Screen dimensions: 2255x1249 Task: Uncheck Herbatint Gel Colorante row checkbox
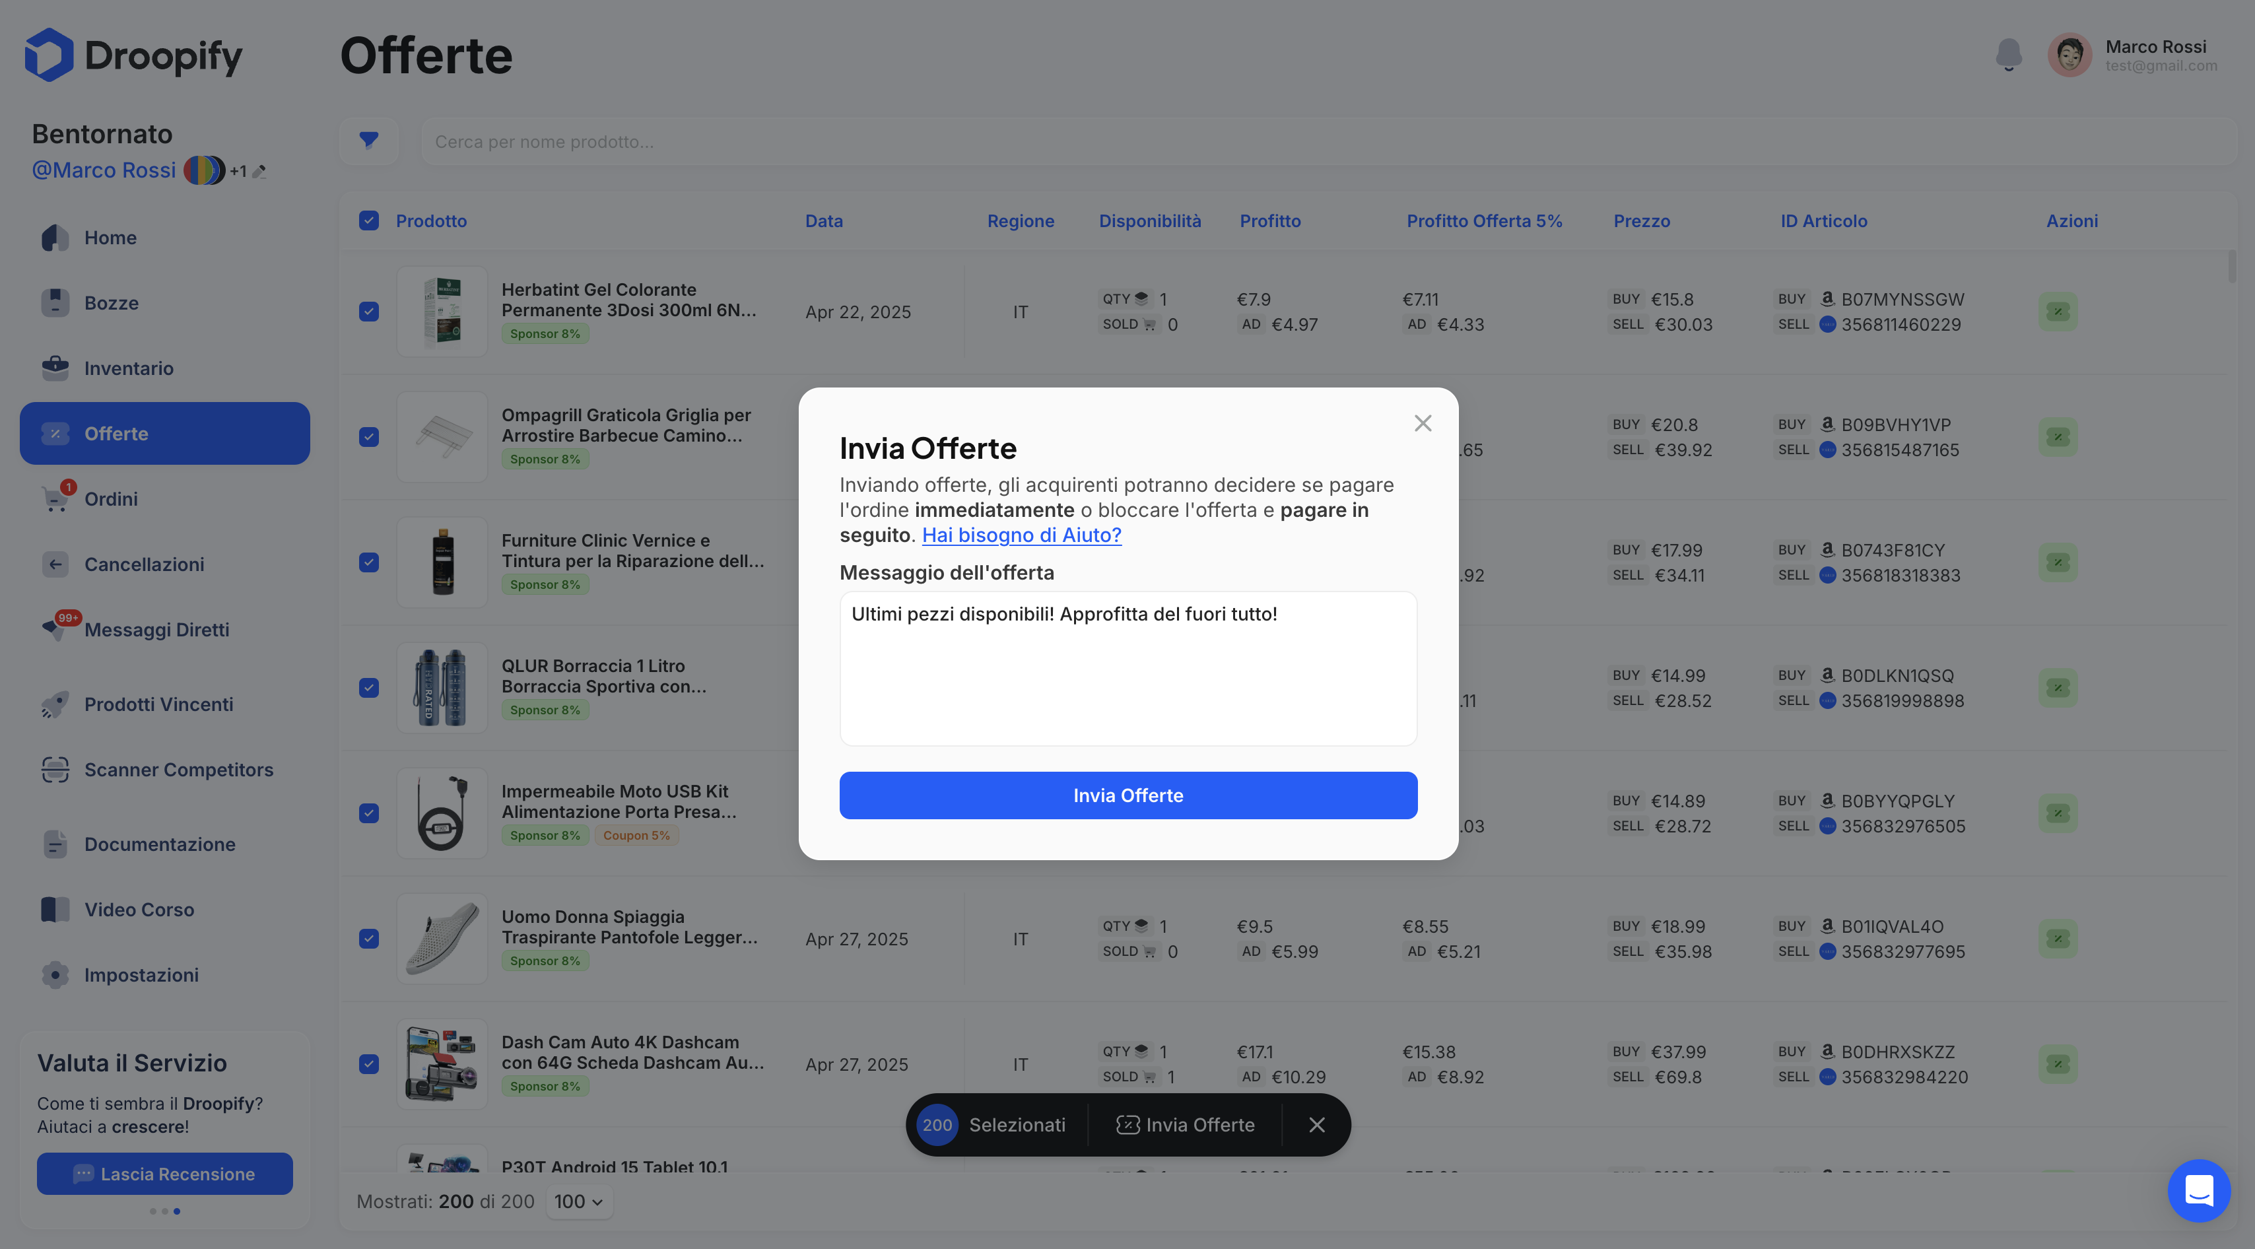(x=368, y=312)
